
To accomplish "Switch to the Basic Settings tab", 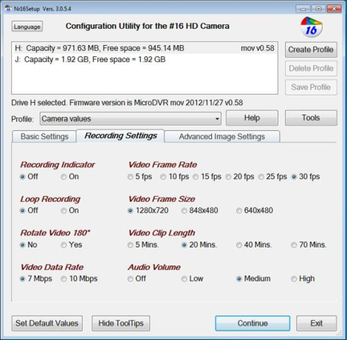I will pos(44,137).
